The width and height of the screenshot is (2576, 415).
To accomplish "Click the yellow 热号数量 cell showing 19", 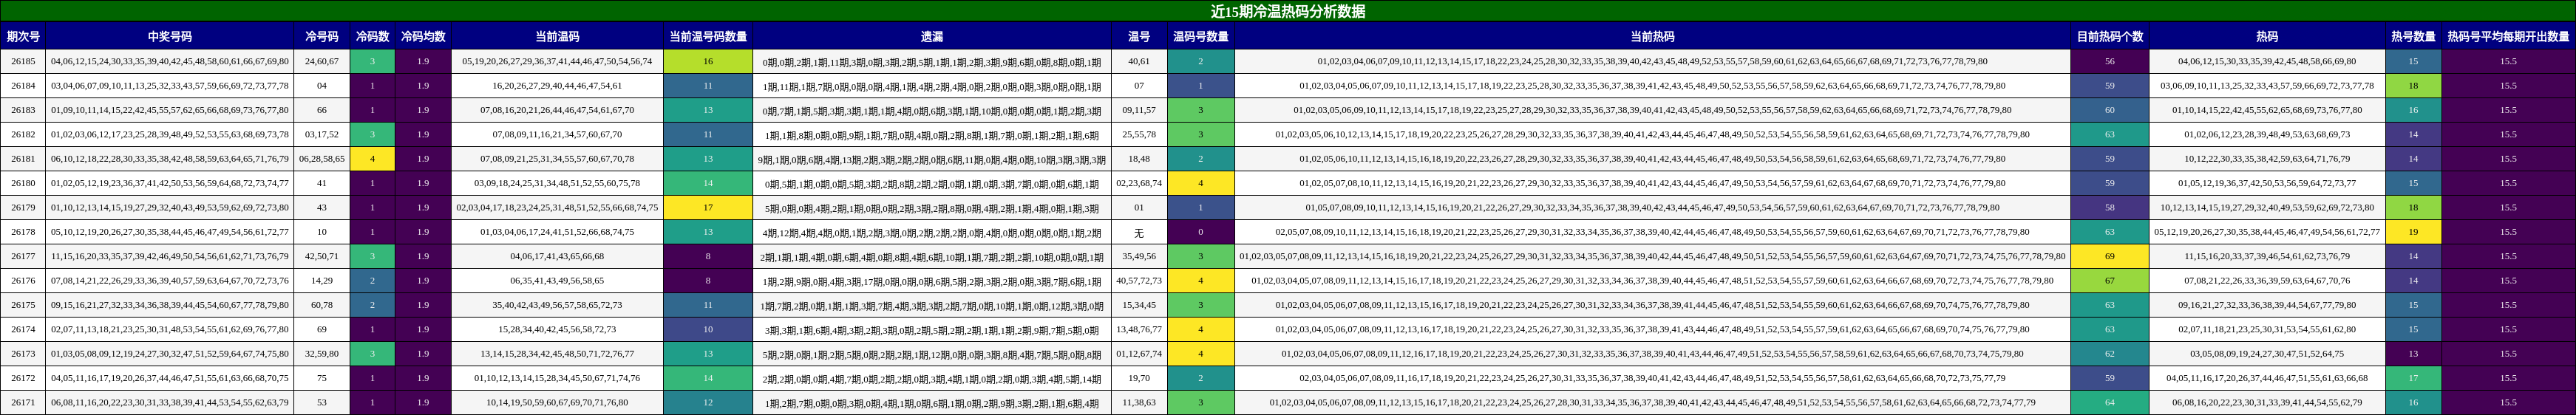I will point(2413,232).
